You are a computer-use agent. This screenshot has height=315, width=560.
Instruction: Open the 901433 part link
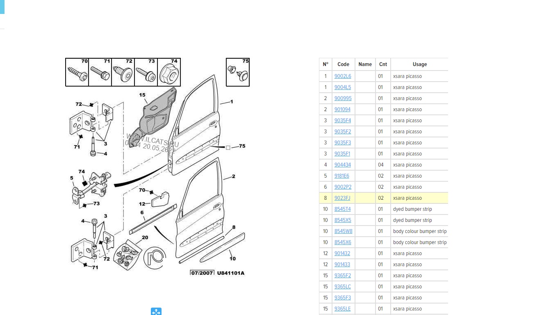point(342,265)
